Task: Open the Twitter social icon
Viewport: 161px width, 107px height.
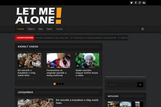Action: [x=131, y=3]
